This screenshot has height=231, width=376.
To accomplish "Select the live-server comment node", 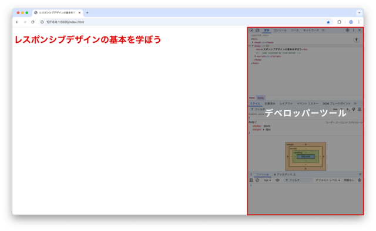I will pos(278,53).
